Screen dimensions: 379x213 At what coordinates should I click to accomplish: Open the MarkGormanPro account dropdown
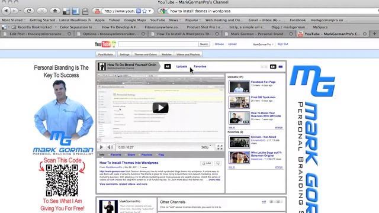[x=263, y=44]
